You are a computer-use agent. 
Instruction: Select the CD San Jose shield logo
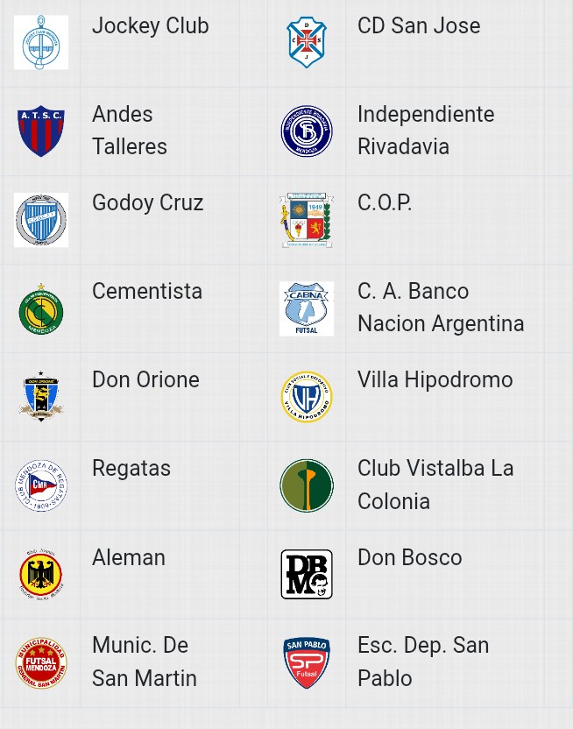click(307, 42)
